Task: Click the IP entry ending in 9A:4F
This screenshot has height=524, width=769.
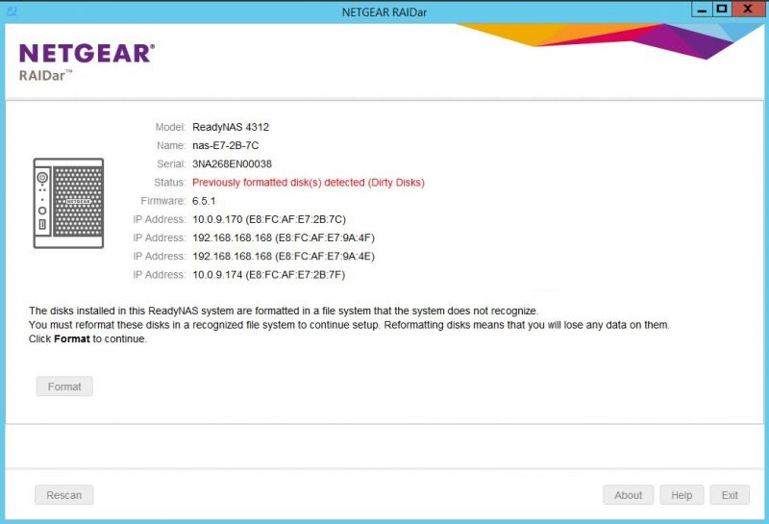Action: (284, 237)
